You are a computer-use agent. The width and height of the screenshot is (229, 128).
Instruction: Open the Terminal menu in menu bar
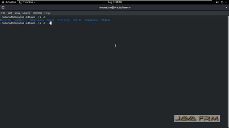pos(37,13)
